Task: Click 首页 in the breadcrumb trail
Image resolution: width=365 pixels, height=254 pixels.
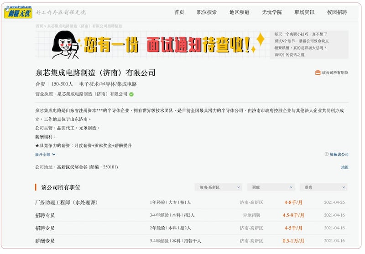Action: point(39,26)
